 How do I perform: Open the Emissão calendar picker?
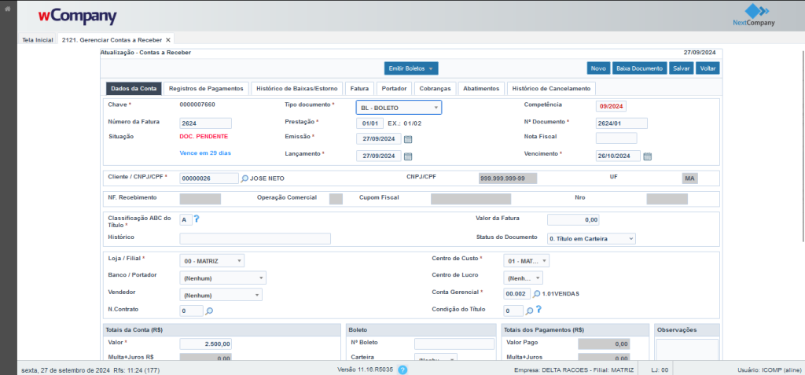coord(408,139)
